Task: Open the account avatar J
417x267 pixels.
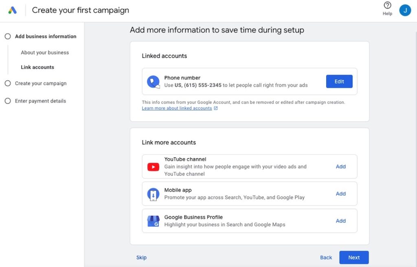Action: 405,10
